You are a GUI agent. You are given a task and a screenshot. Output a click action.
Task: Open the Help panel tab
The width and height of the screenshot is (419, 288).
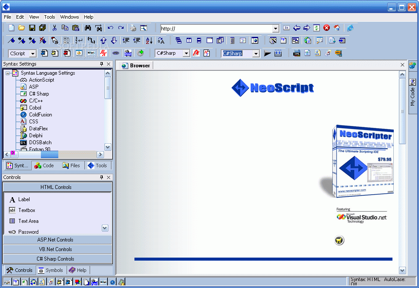[x=78, y=270]
